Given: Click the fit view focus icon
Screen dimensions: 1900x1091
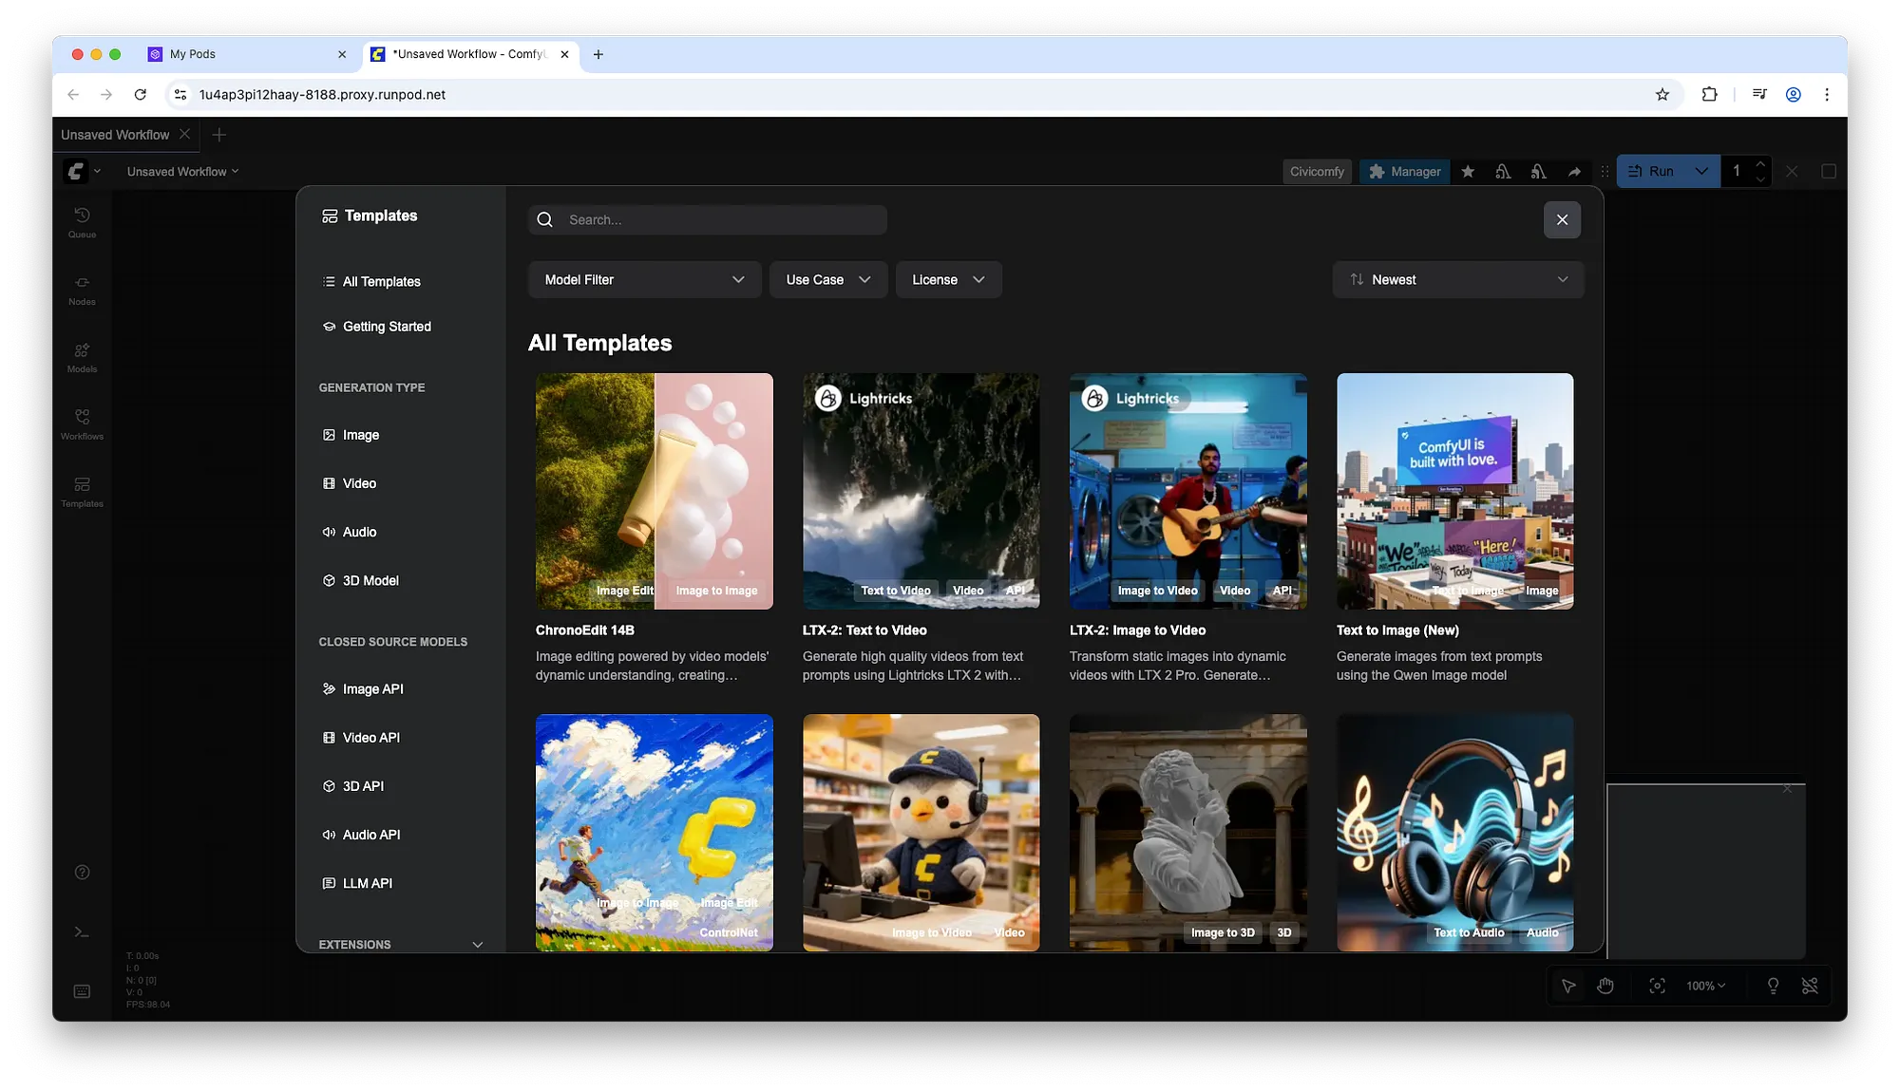Looking at the screenshot, I should pos(1657,986).
